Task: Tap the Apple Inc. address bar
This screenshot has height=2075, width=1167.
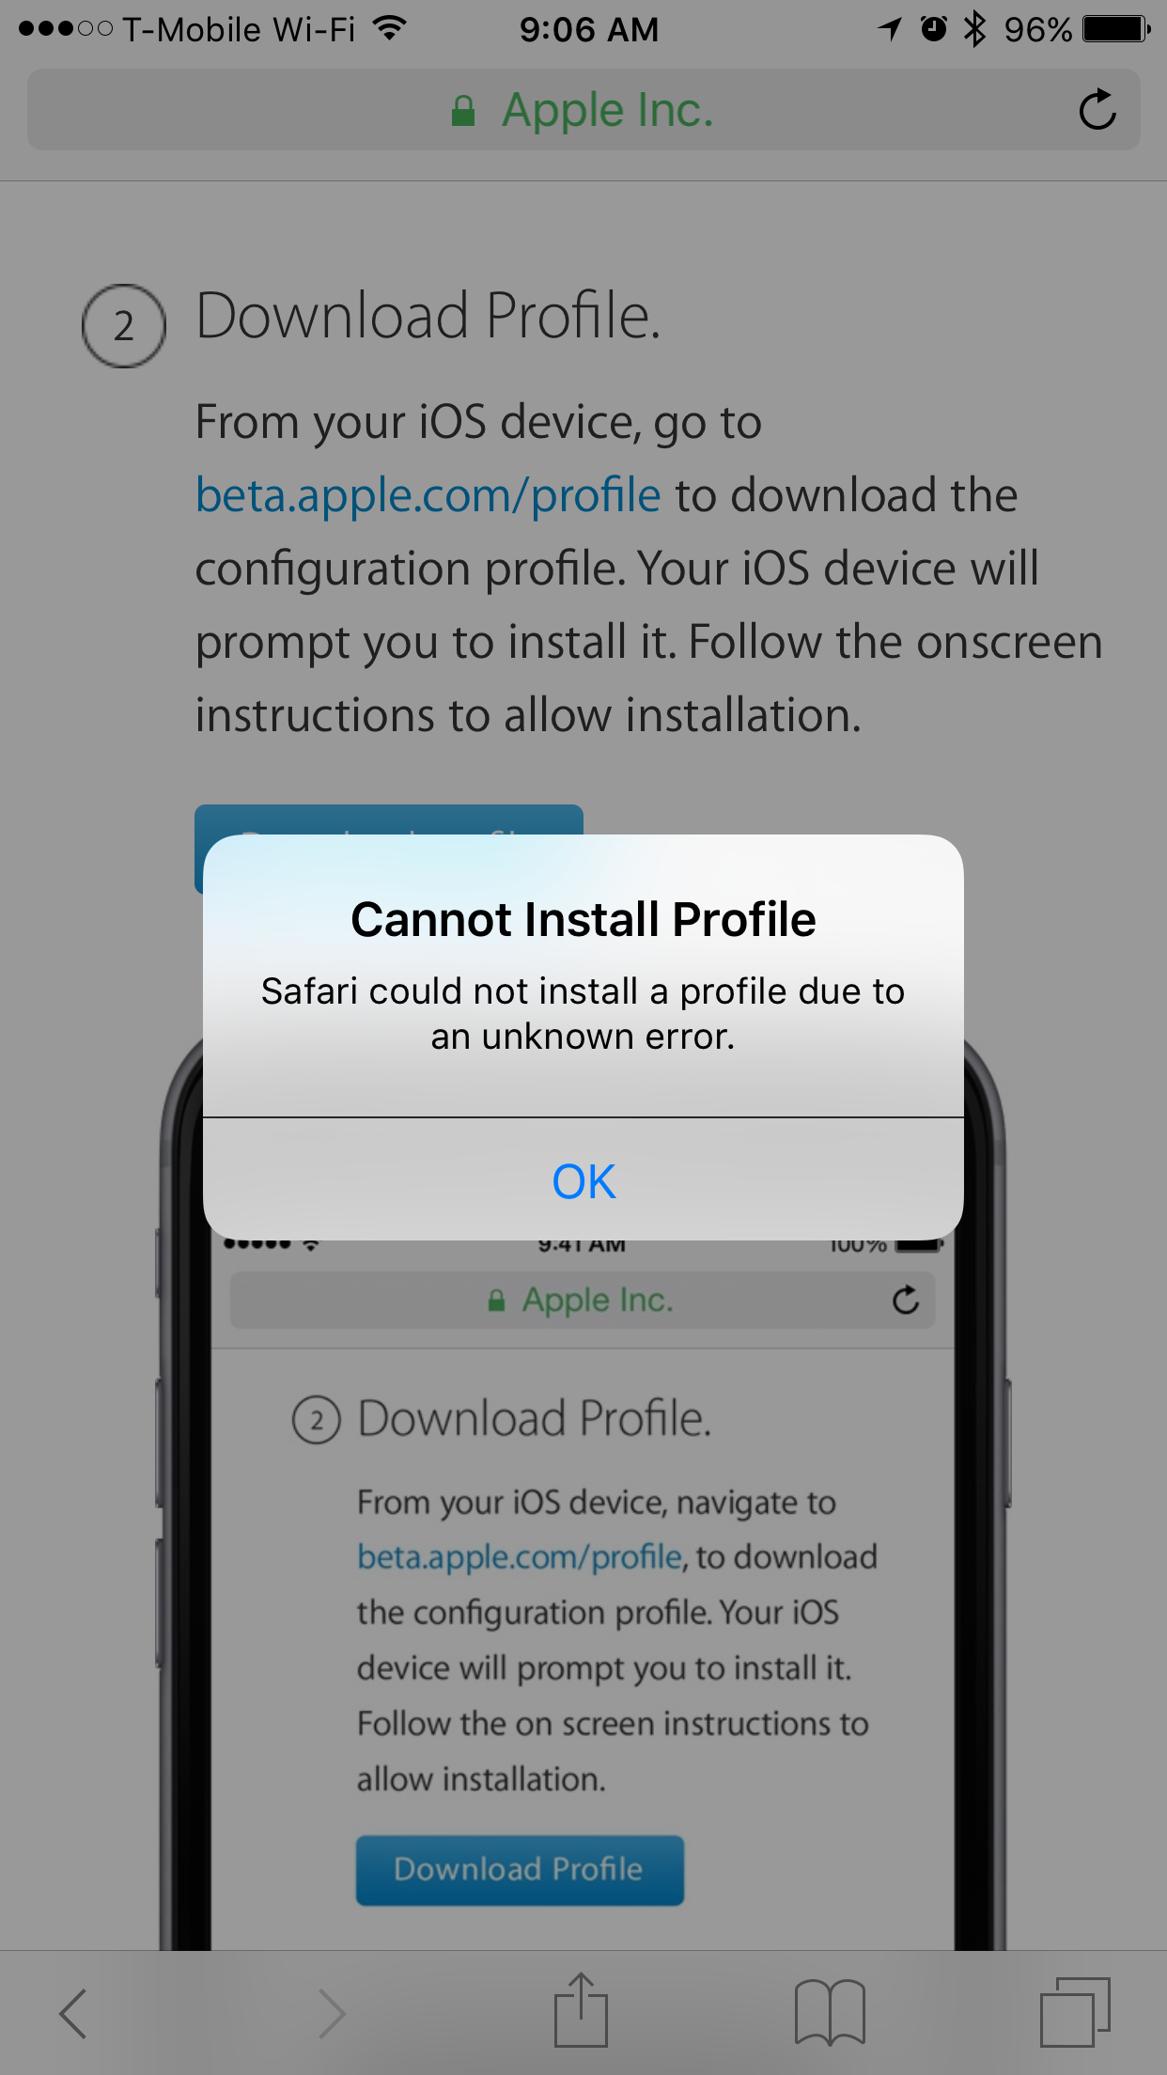Action: (583, 110)
